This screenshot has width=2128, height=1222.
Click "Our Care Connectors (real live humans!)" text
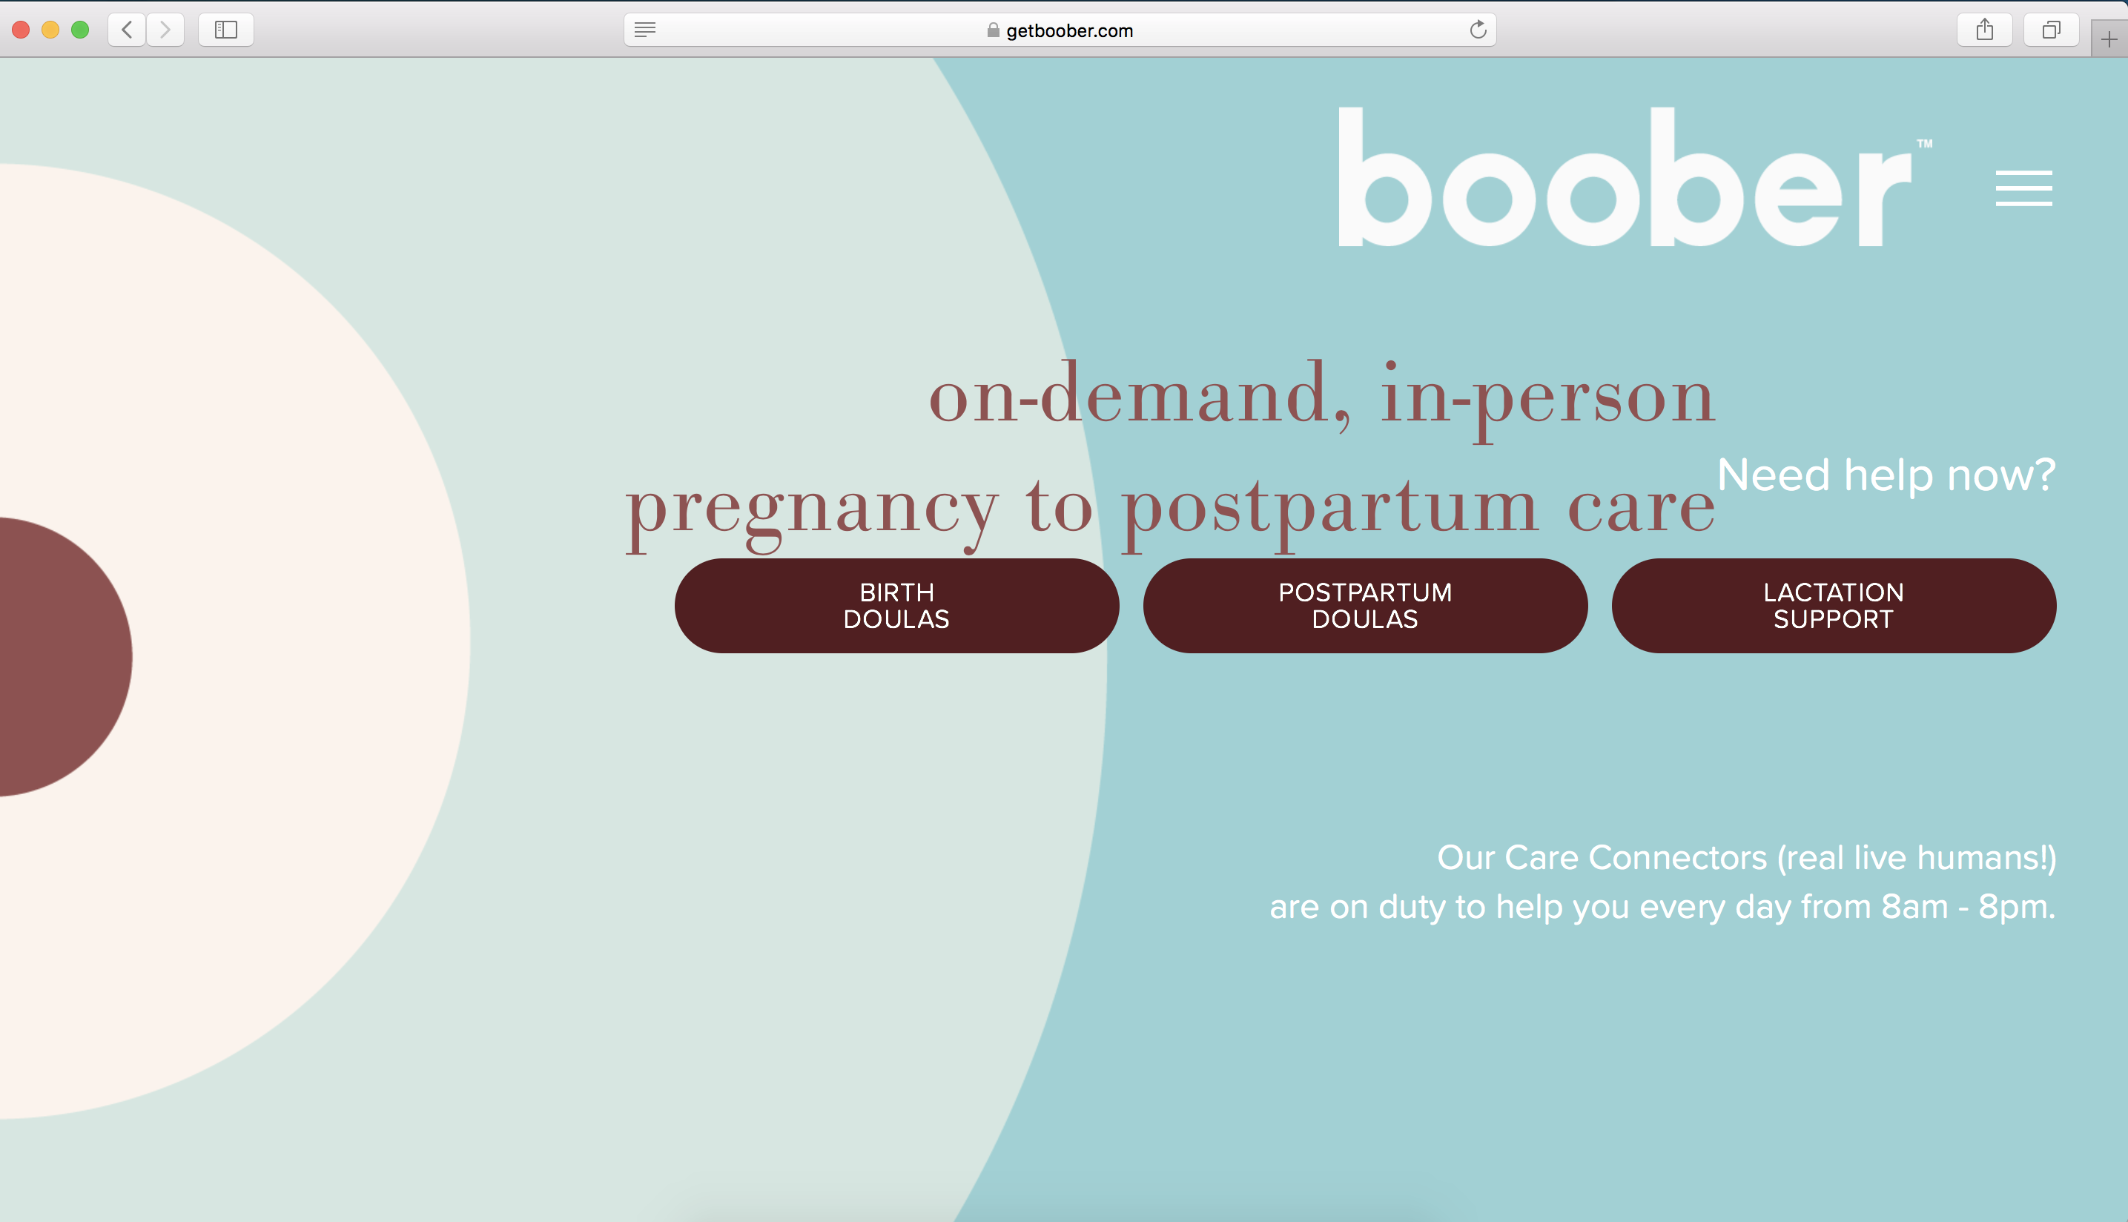click(1746, 858)
